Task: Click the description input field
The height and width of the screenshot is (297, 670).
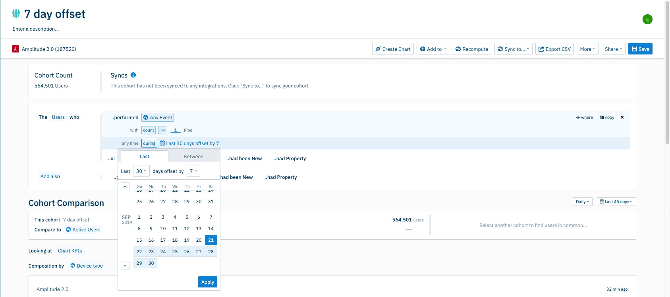Action: point(36,29)
